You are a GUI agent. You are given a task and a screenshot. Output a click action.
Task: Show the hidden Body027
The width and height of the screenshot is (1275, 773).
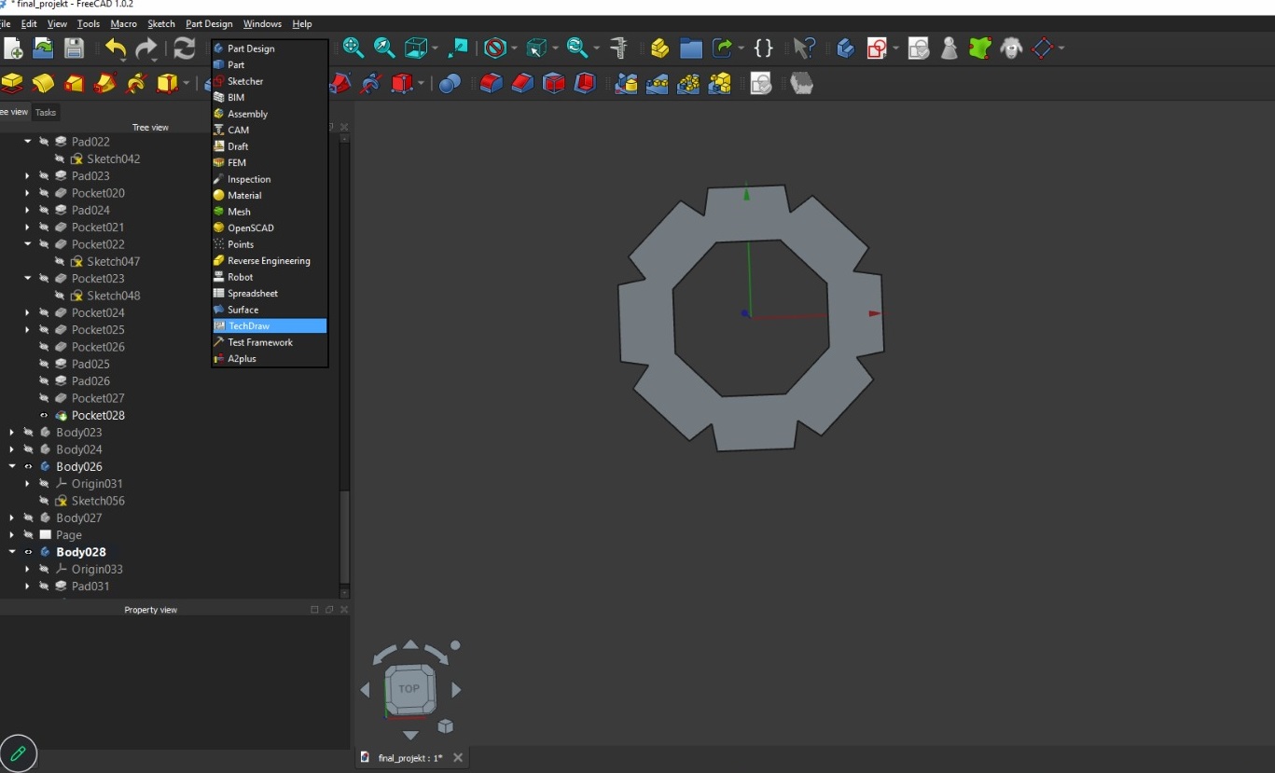coord(28,518)
